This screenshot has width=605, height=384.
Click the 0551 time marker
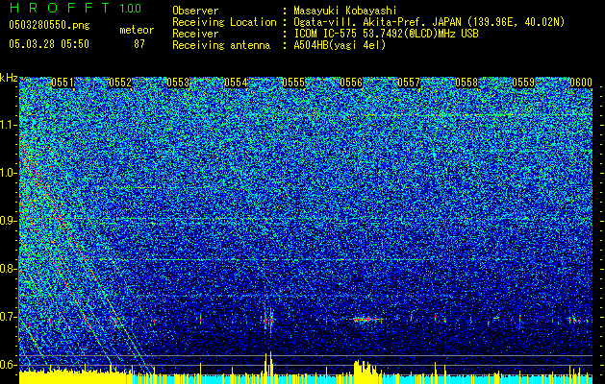point(63,83)
